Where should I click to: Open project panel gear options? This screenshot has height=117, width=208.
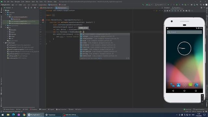35,8
